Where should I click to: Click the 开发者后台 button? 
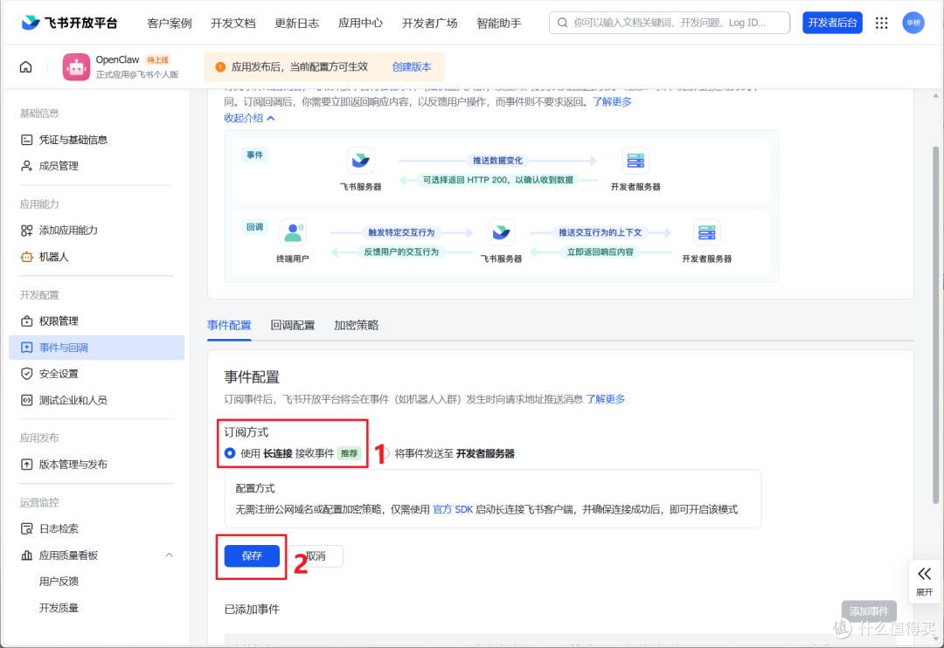coord(832,23)
